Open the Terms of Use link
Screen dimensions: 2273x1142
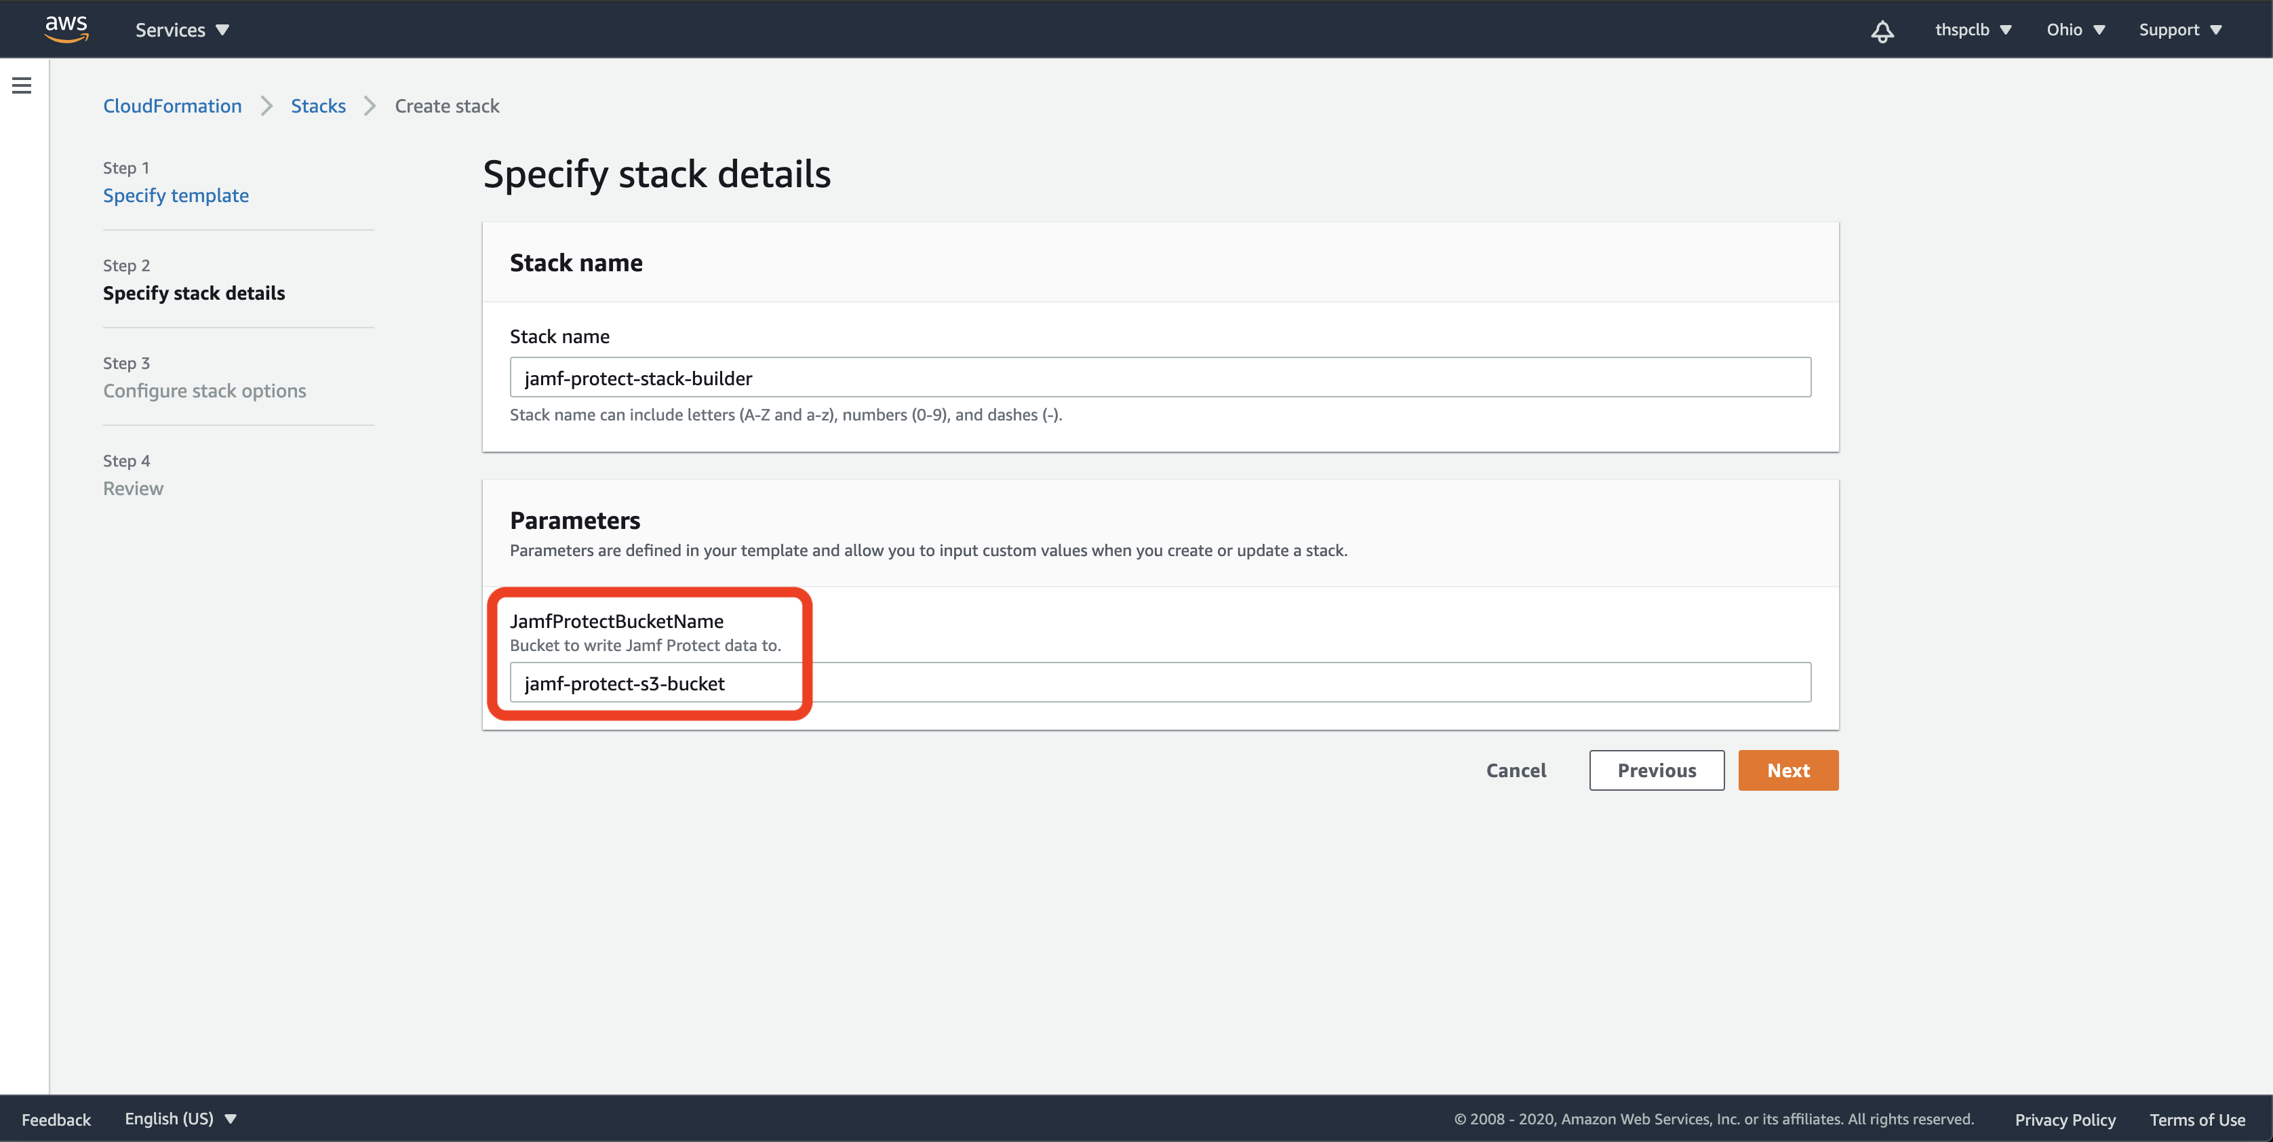[2197, 1119]
